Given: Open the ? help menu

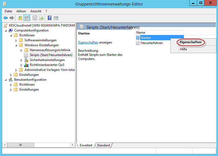Looking at the screenshot, I should point(46,11).
